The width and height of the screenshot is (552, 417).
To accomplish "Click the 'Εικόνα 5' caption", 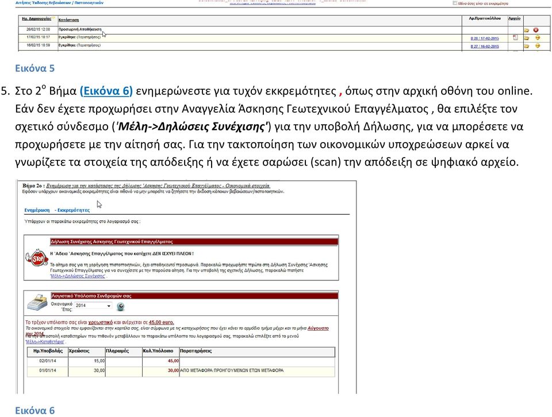I will pos(35,68).
